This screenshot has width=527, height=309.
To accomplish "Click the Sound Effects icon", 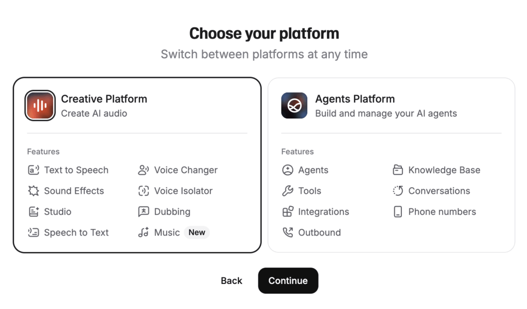I will [x=33, y=191].
